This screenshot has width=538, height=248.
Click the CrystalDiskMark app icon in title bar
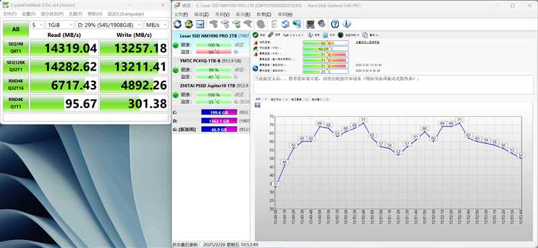click(5, 5)
